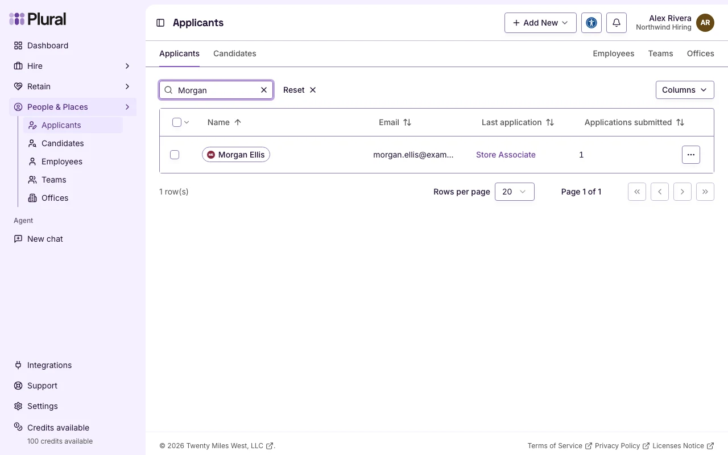Change the Rows per page value
Image resolution: width=728 pixels, height=455 pixels.
[515, 192]
